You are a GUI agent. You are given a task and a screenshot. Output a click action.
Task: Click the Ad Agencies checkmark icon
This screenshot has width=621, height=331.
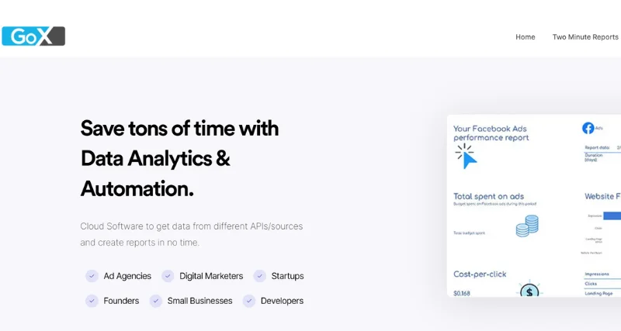pos(92,276)
